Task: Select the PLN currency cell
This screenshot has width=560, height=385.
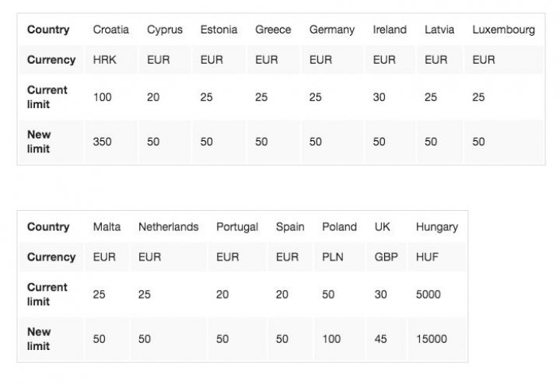Action: click(x=333, y=257)
